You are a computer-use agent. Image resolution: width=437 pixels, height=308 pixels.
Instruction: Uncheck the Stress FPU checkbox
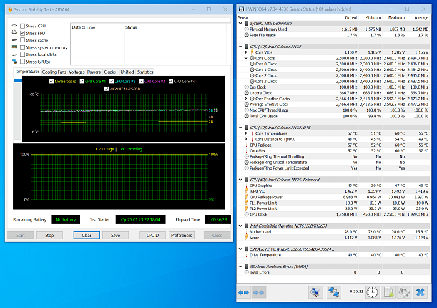[22, 33]
